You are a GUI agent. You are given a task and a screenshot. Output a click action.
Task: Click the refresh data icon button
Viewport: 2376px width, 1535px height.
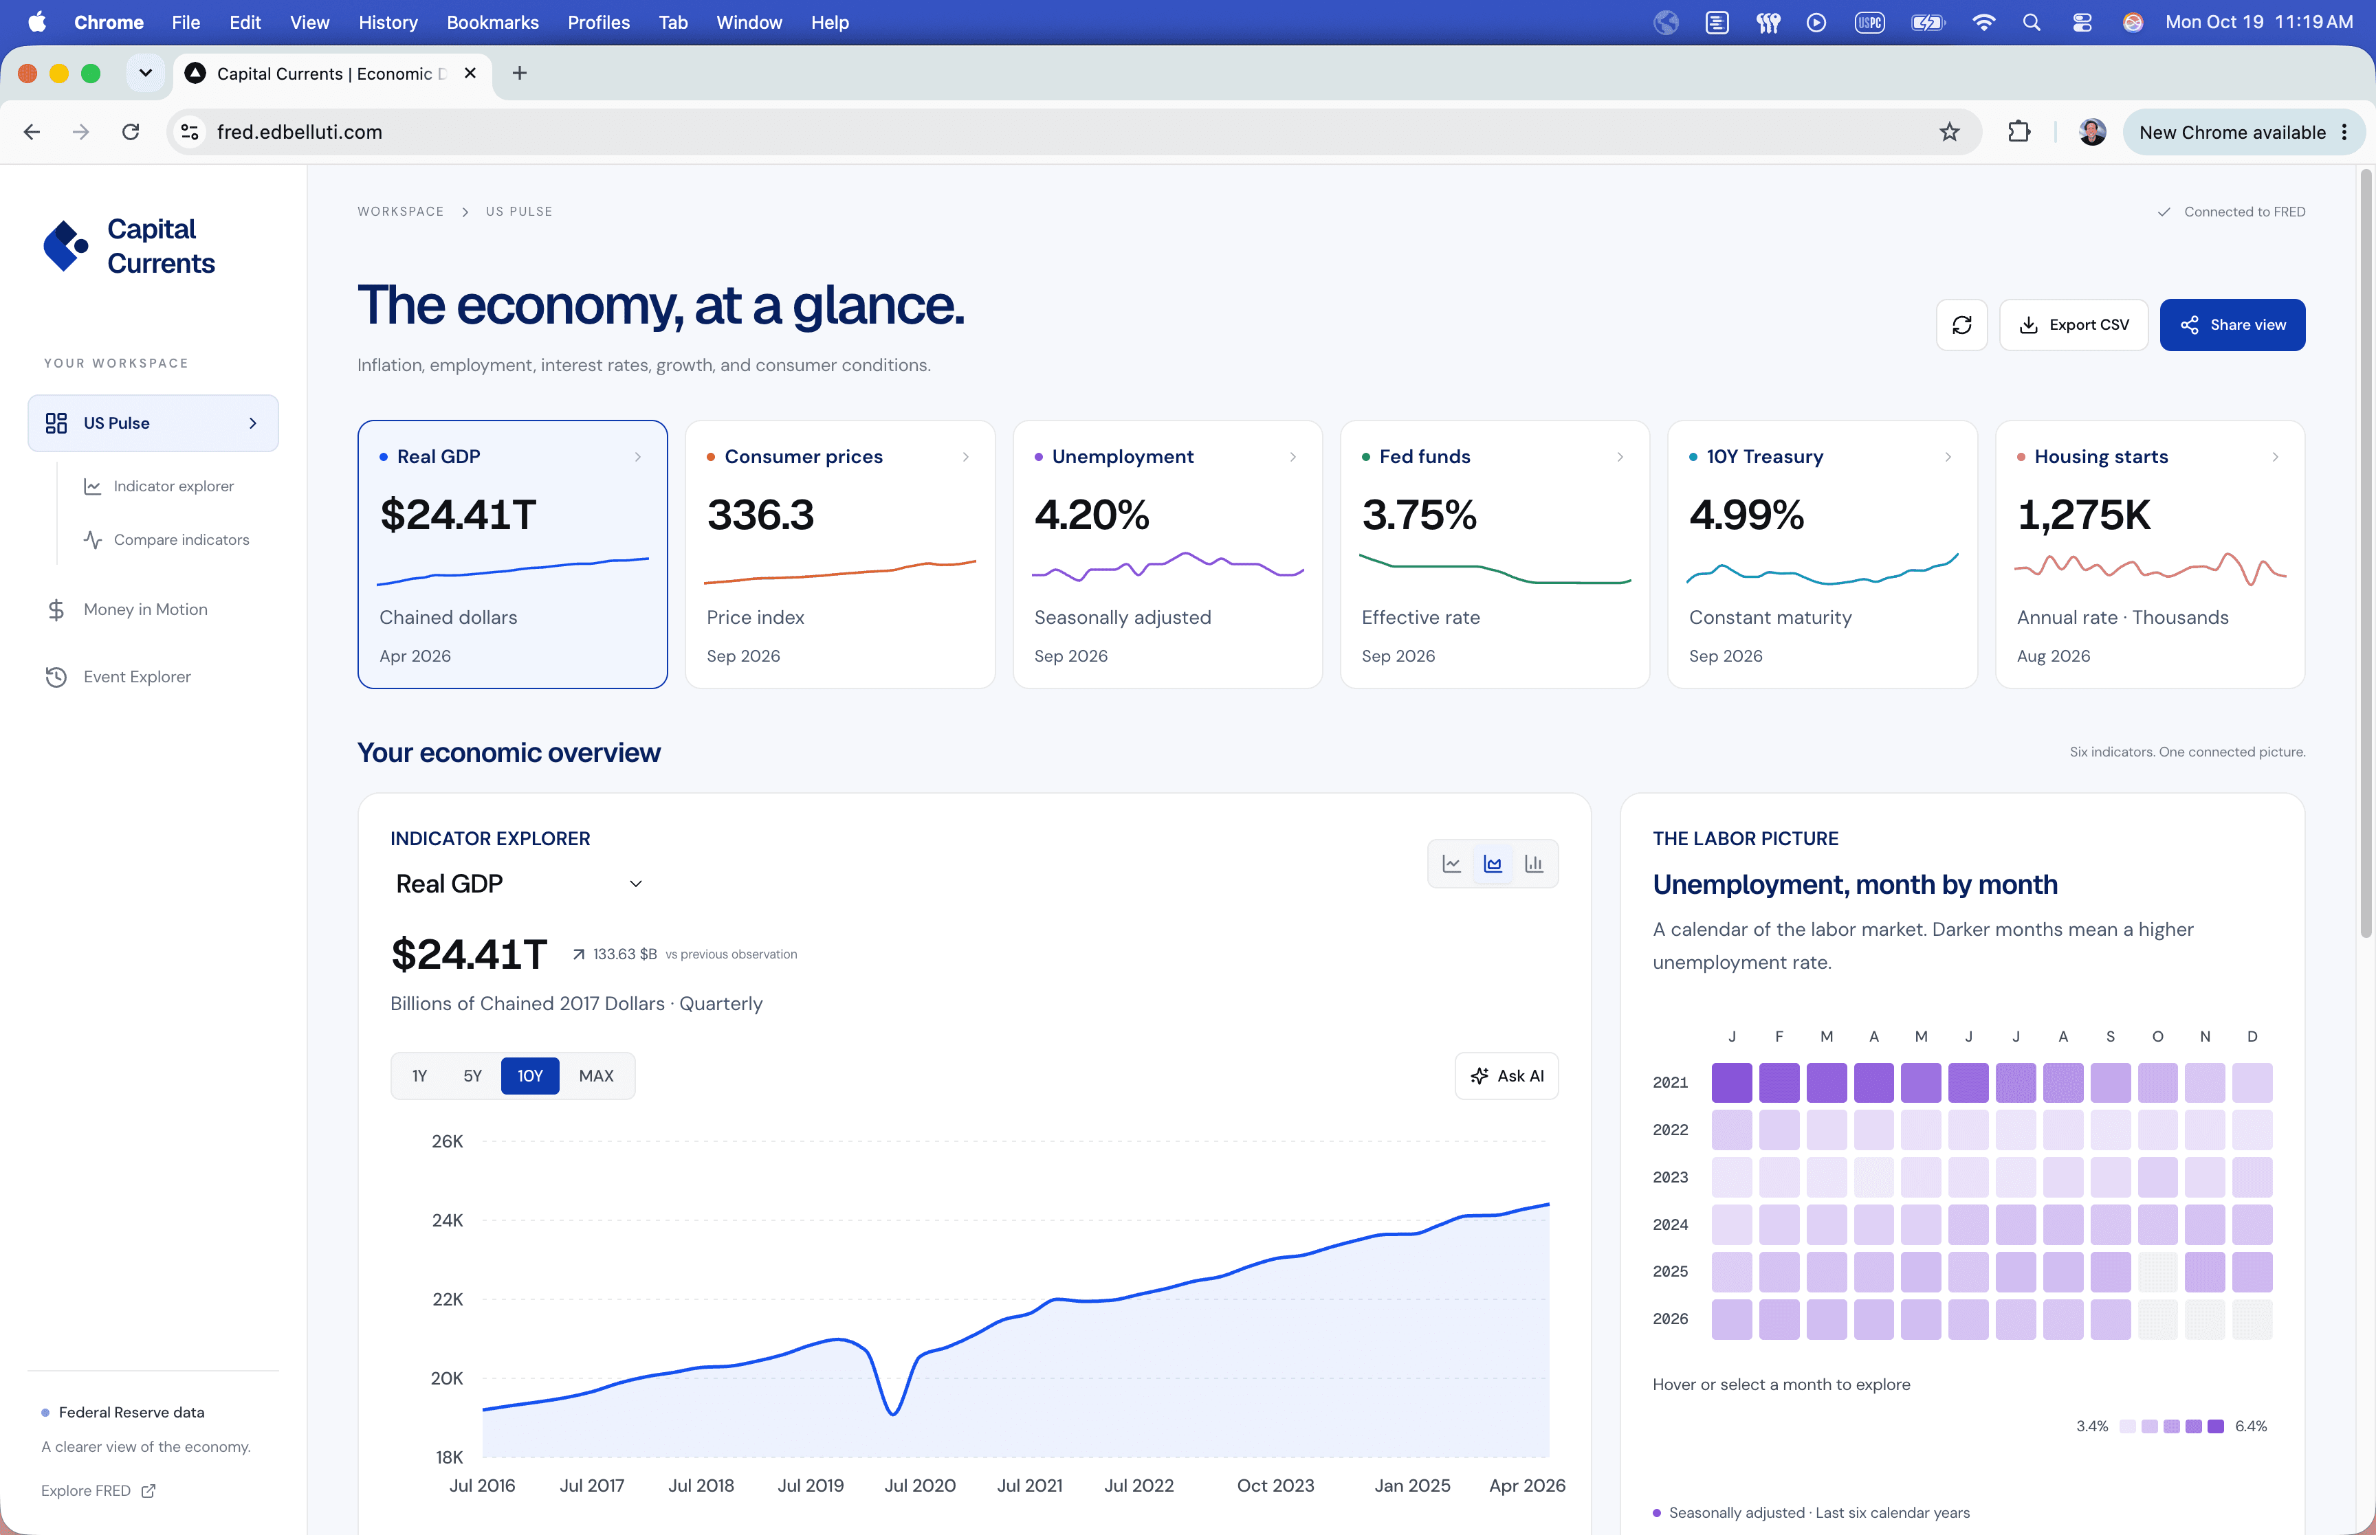pyautogui.click(x=1961, y=325)
